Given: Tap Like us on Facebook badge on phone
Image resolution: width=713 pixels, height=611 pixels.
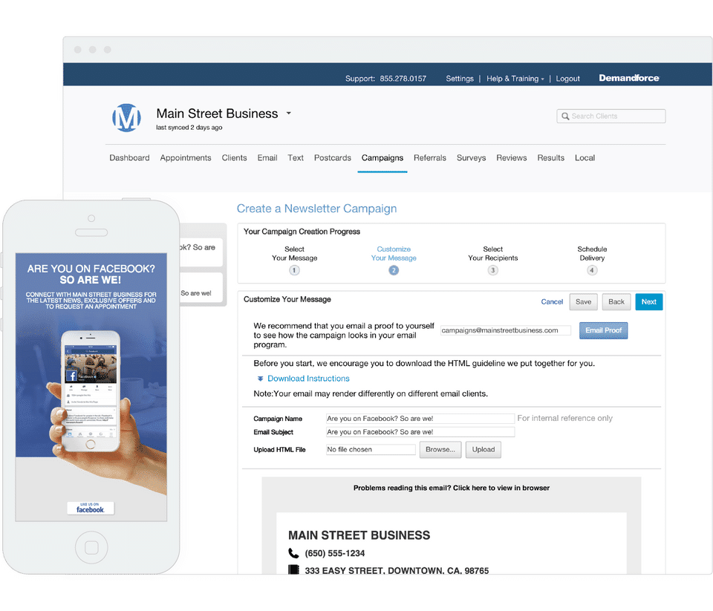Looking at the screenshot, I should (91, 509).
